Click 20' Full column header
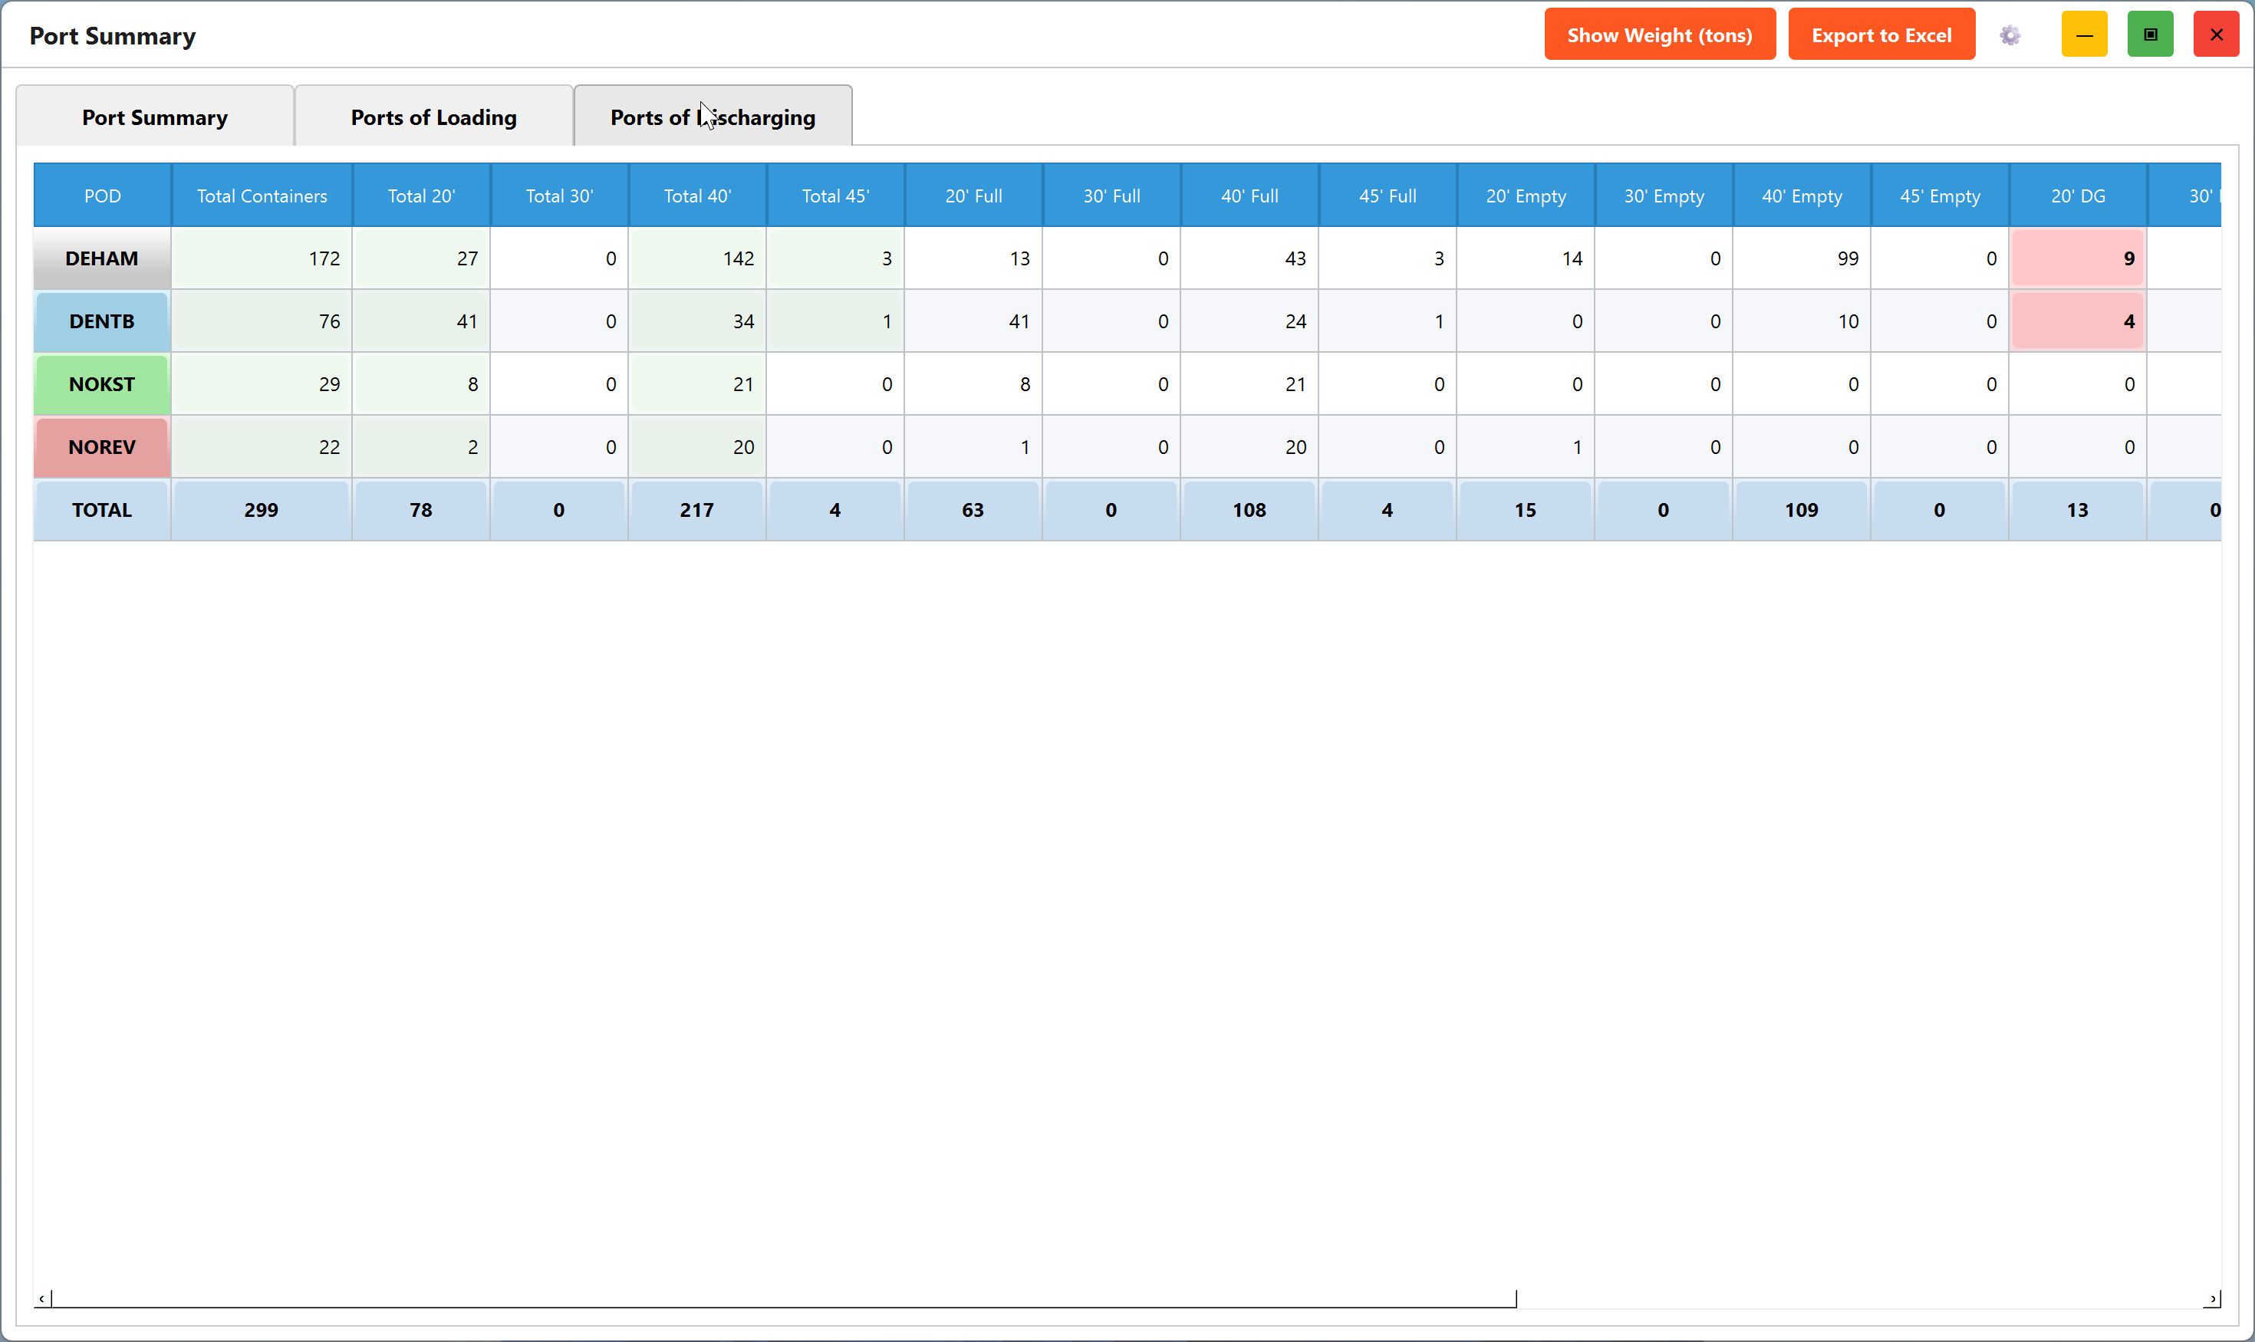Screen dimensions: 2255x1342 coord(973,196)
